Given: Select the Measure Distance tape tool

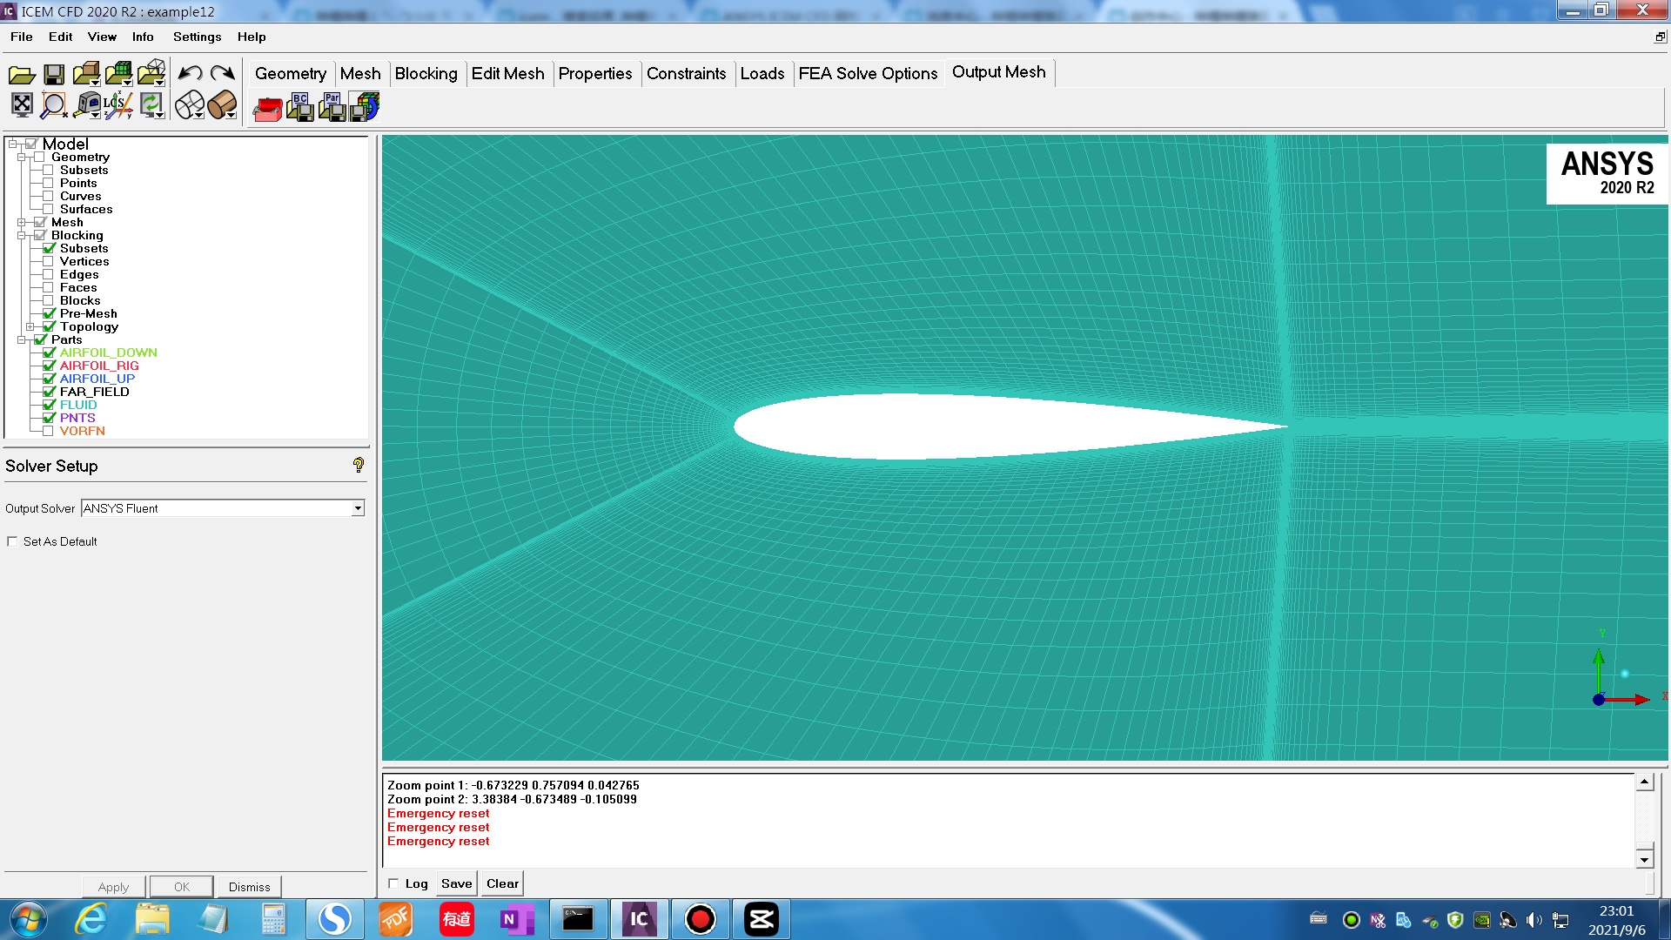Looking at the screenshot, I should 86,105.
